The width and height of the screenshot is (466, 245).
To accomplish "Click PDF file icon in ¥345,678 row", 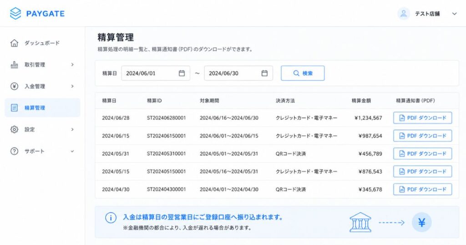I will [402, 189].
